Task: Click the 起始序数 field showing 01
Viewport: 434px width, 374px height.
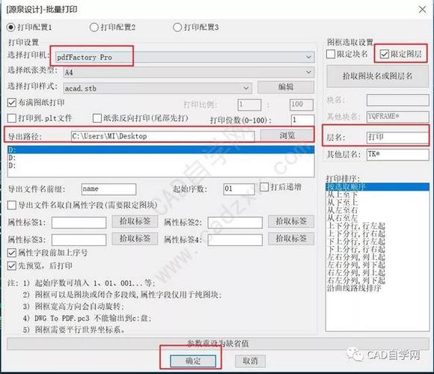Action: 239,189
